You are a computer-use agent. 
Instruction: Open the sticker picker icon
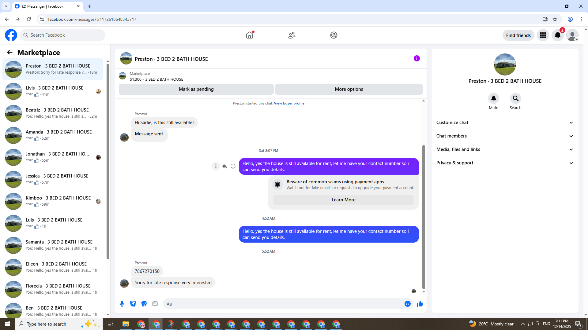click(x=144, y=304)
